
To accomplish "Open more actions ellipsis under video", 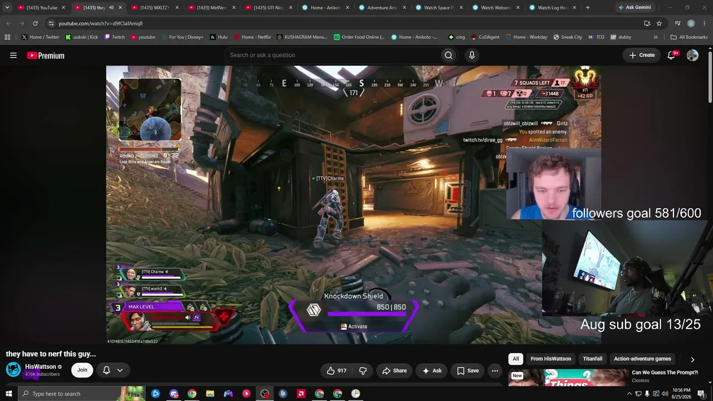I will pyautogui.click(x=495, y=371).
